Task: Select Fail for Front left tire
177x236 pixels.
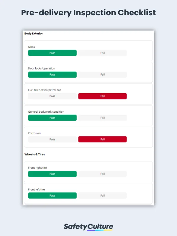Action: [102, 195]
